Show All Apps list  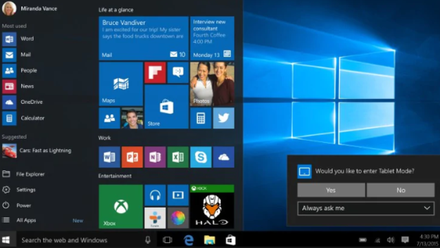point(19,221)
